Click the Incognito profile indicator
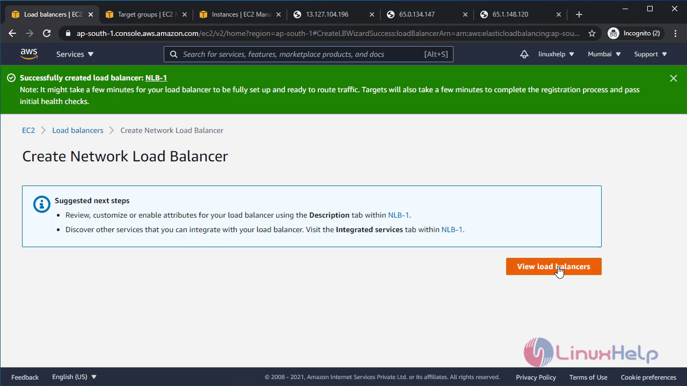This screenshot has height=386, width=687. (634, 33)
